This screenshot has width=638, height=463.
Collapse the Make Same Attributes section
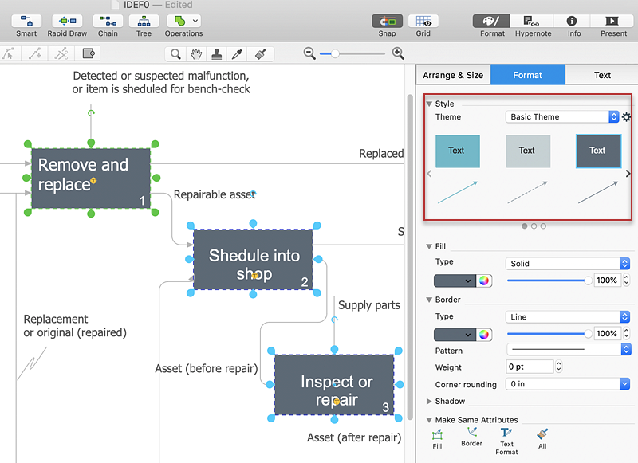(429, 420)
